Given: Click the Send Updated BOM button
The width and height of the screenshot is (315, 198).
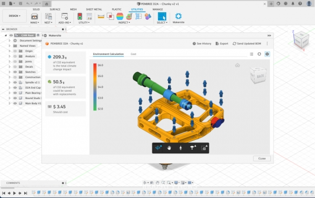Looking at the screenshot, I should (247, 43).
